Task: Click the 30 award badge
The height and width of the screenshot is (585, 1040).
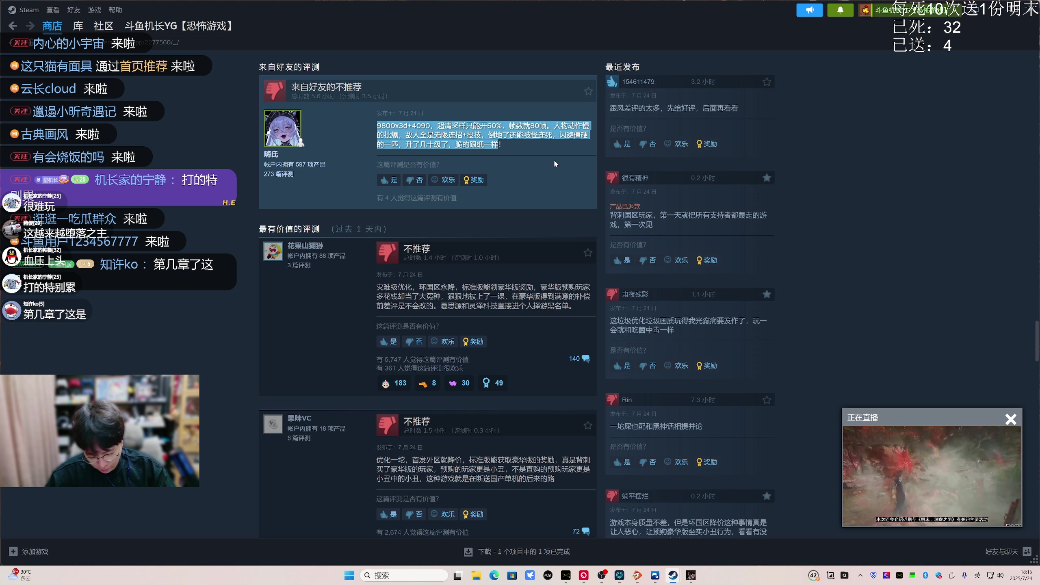Action: pyautogui.click(x=459, y=383)
